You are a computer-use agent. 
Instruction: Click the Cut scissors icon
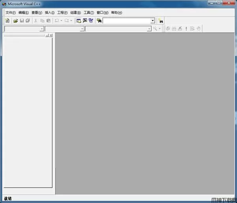pyautogui.click(x=36, y=21)
